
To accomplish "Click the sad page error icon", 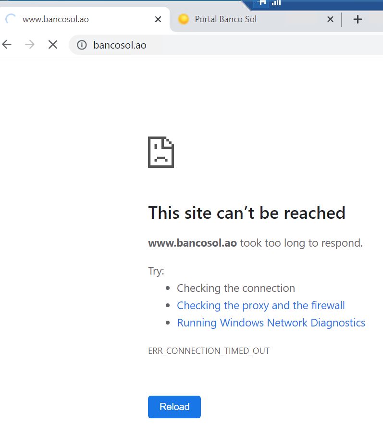I will 161,152.
